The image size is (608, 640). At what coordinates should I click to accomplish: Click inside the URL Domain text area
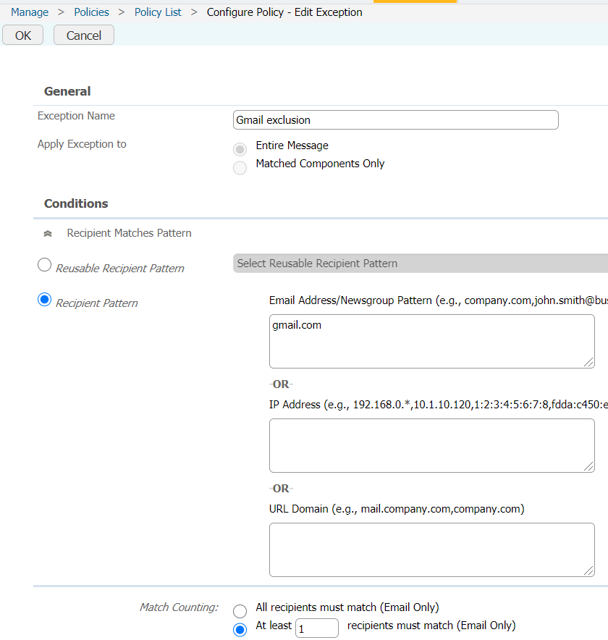point(431,550)
